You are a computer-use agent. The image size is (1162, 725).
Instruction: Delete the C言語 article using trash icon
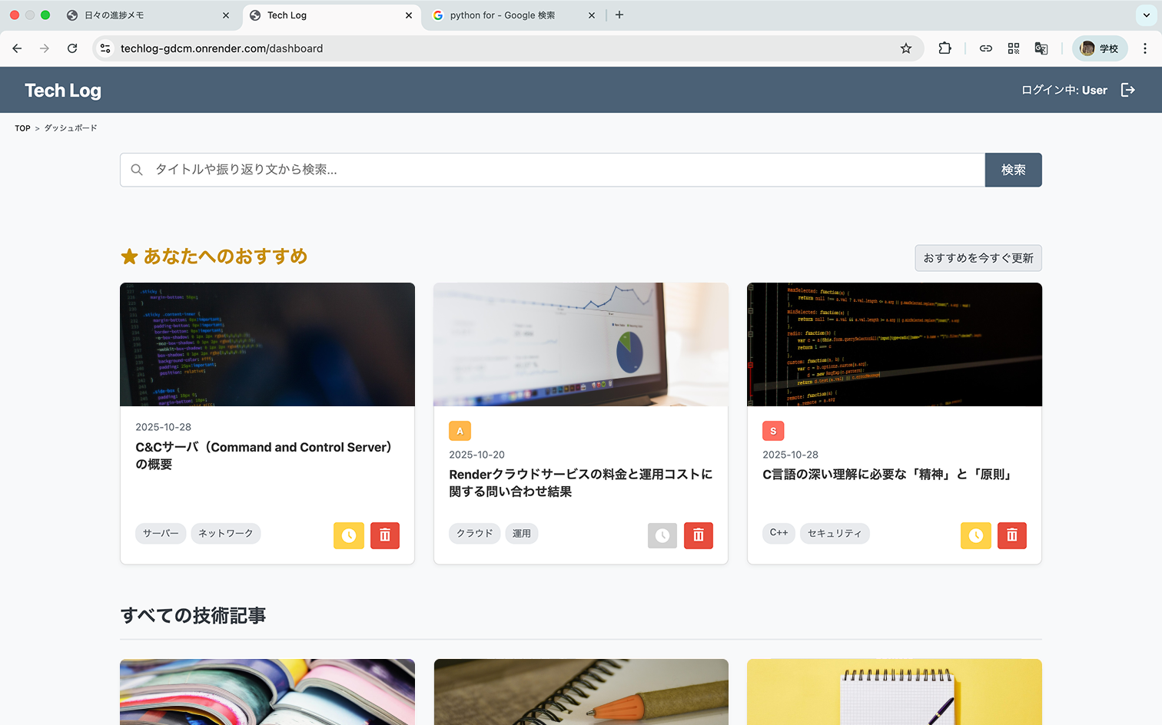(1012, 535)
